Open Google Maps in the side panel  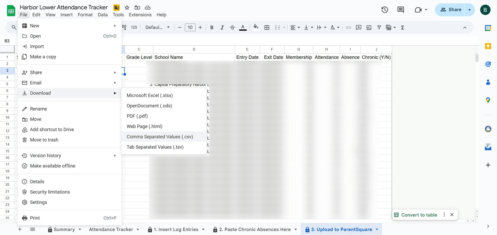click(x=488, y=100)
